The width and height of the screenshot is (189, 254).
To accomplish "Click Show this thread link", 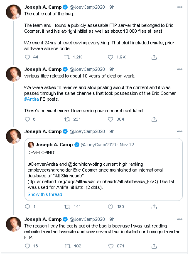I will (x=45, y=194).
